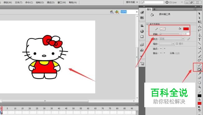Open the Align panel icon
The height and width of the screenshot is (115, 203).
click(142, 26)
